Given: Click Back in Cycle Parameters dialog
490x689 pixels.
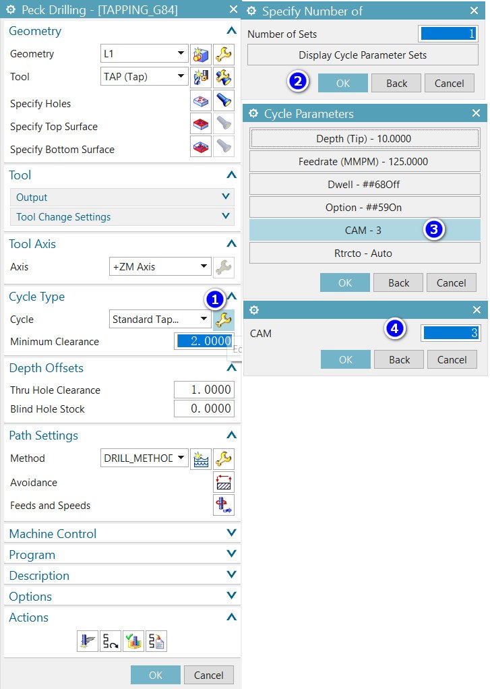Looking at the screenshot, I should pos(398,282).
